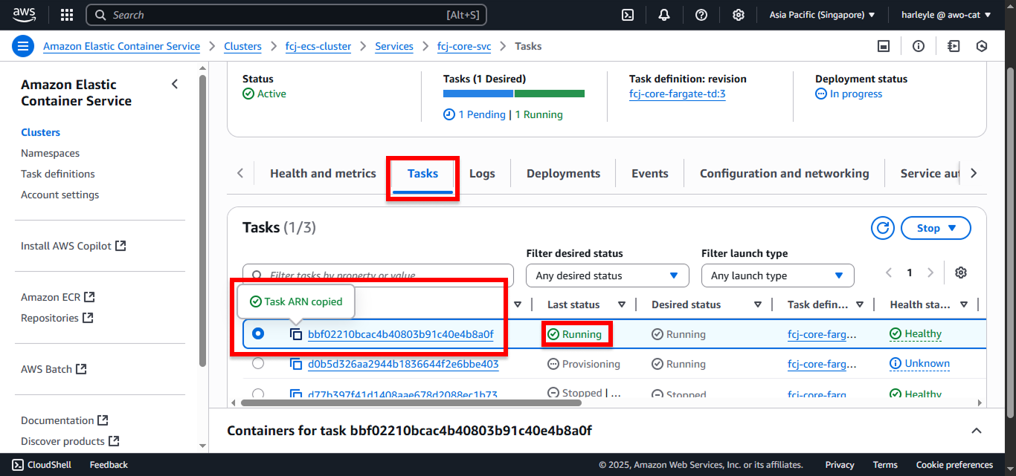Expand the Containers for task panel
The width and height of the screenshot is (1016, 476).
tap(977, 431)
